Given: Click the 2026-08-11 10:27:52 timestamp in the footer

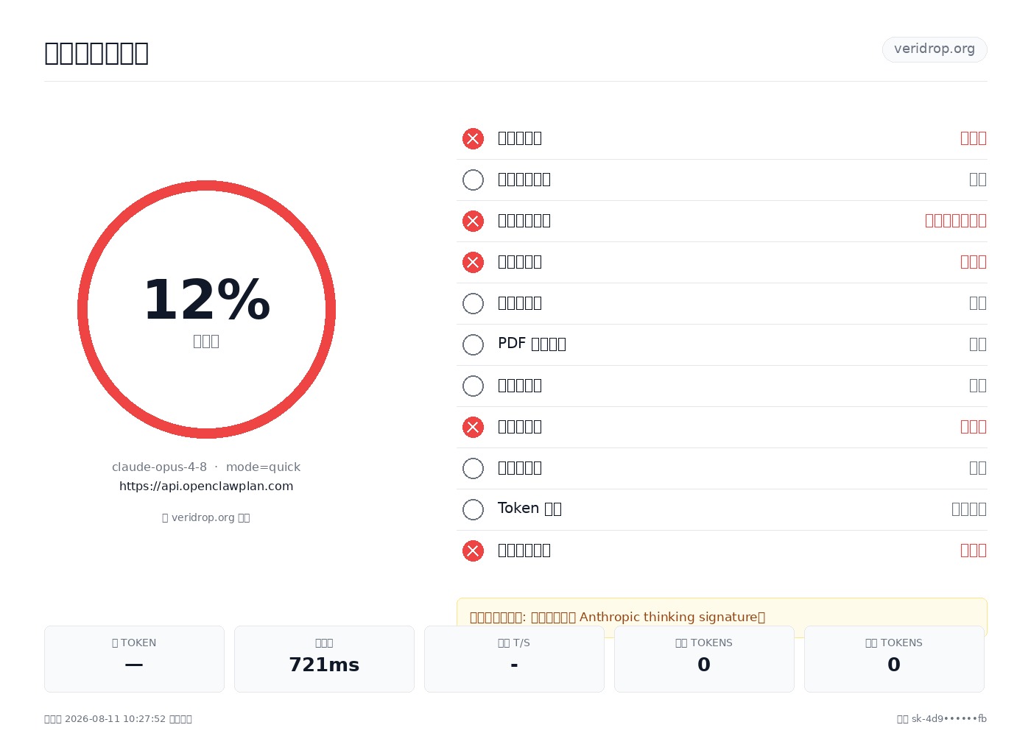Looking at the screenshot, I should click(115, 719).
